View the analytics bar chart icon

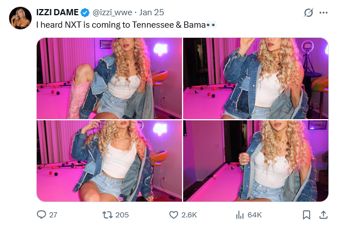pyautogui.click(x=240, y=215)
